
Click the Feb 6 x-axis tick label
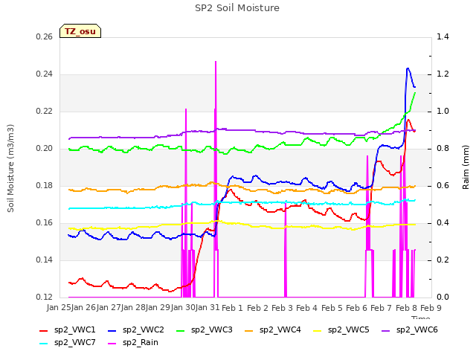click(x=356, y=308)
